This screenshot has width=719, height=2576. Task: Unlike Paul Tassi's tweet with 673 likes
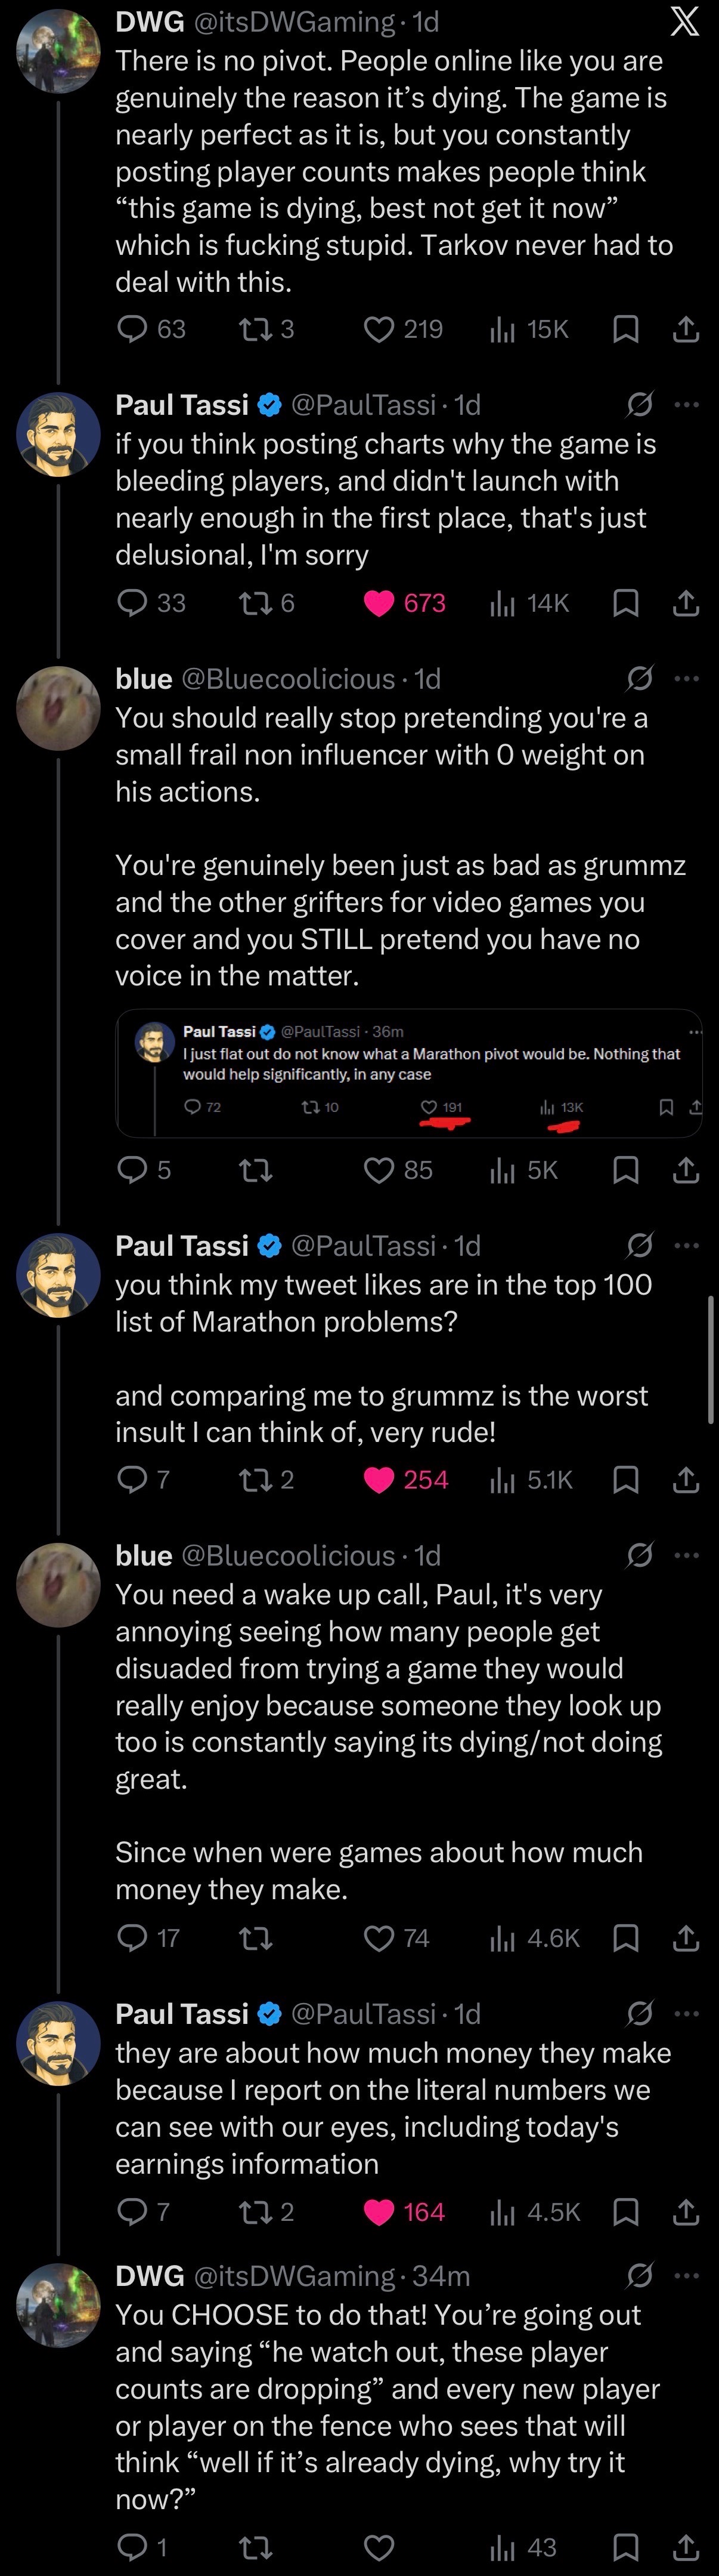pyautogui.click(x=404, y=603)
